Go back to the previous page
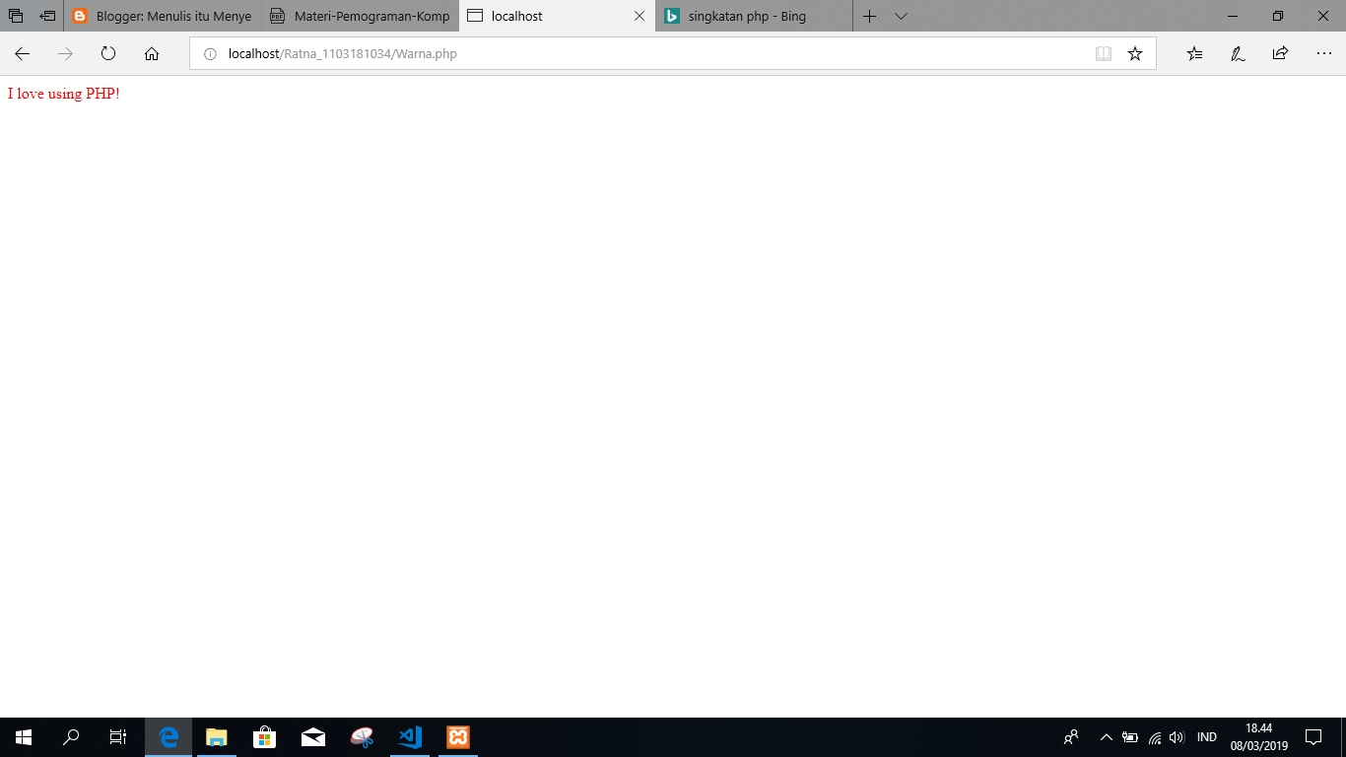Image resolution: width=1346 pixels, height=757 pixels. point(22,54)
